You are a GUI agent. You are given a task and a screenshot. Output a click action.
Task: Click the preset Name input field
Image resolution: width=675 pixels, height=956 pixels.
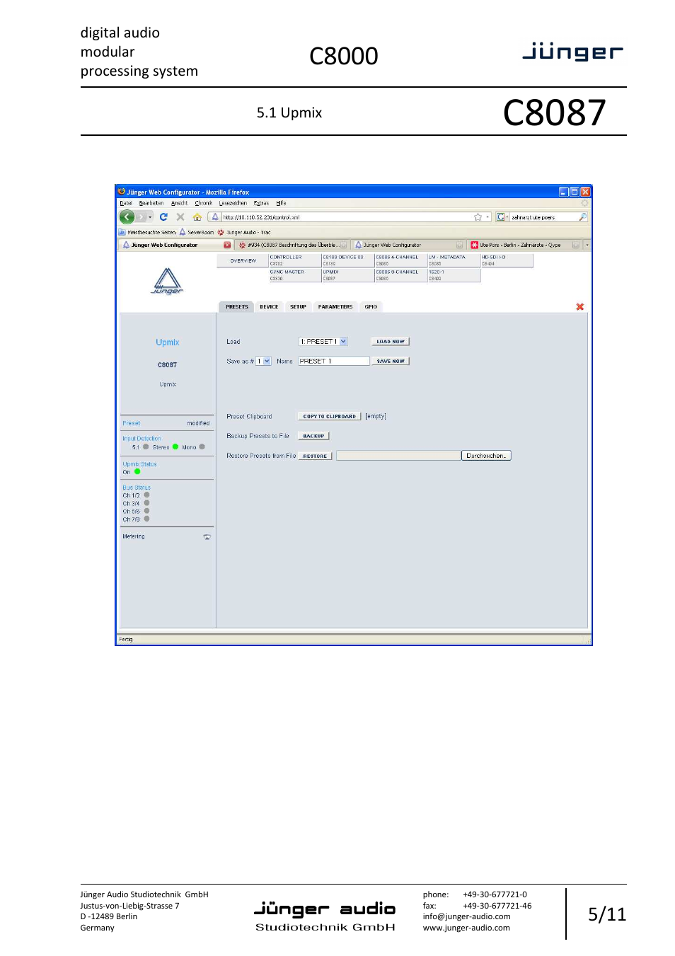(334, 362)
